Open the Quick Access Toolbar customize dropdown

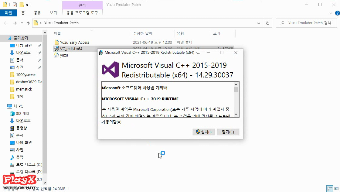(x=27, y=5)
